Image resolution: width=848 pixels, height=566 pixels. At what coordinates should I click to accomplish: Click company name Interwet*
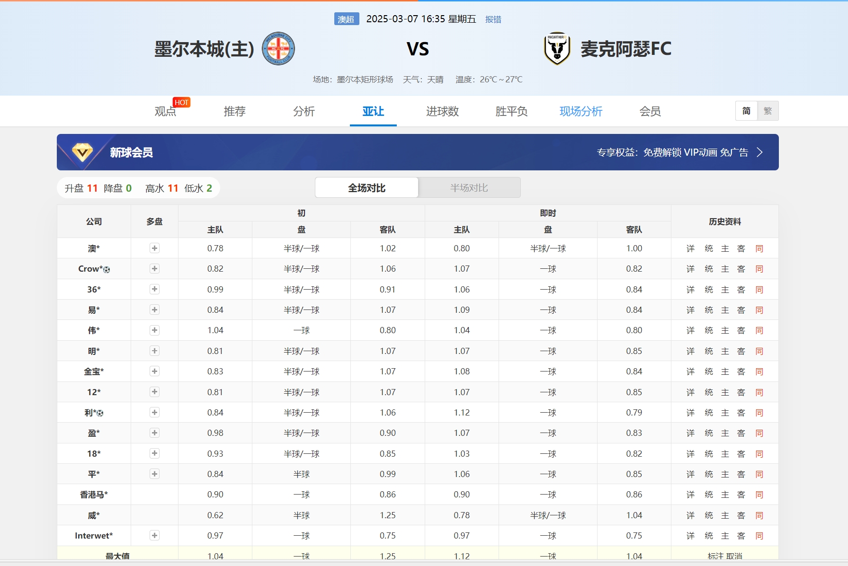(x=94, y=536)
